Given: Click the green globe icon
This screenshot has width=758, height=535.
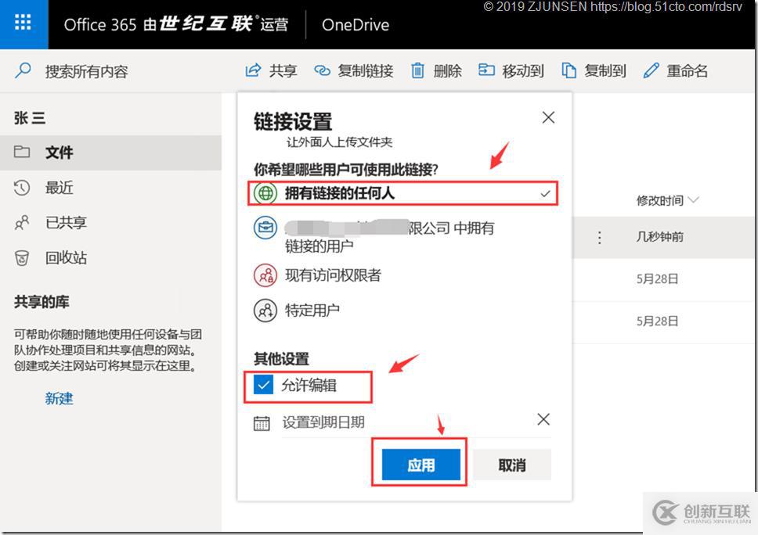Looking at the screenshot, I should click(265, 194).
